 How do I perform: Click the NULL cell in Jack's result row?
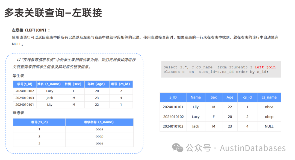click(269, 127)
